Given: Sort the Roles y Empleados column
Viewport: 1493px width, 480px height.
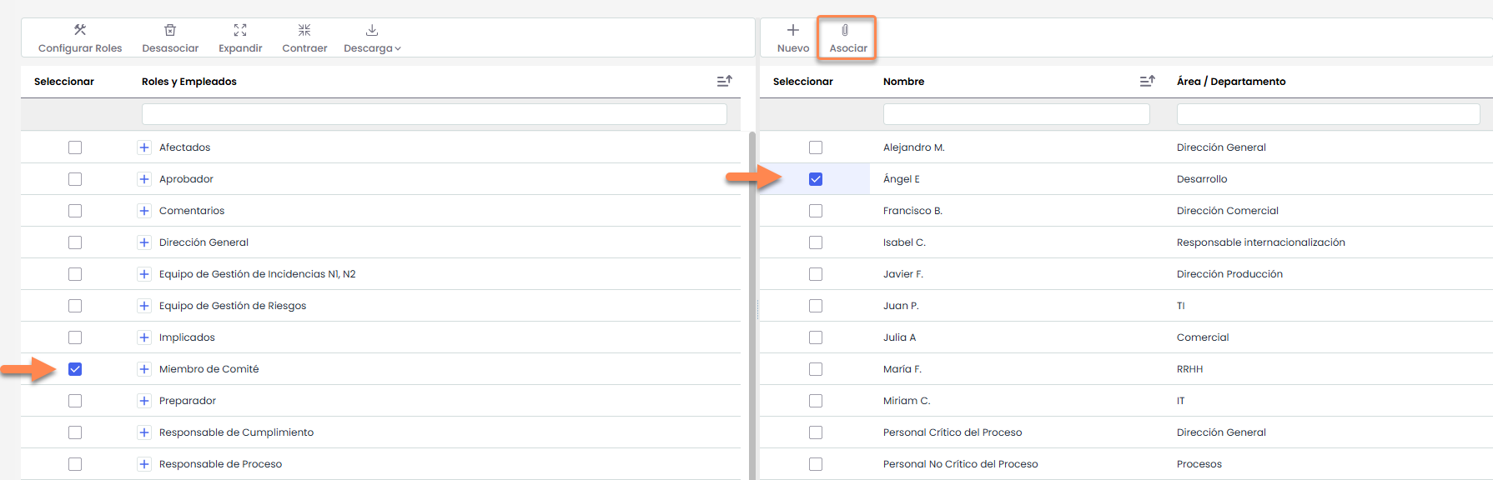Looking at the screenshot, I should tap(724, 81).
